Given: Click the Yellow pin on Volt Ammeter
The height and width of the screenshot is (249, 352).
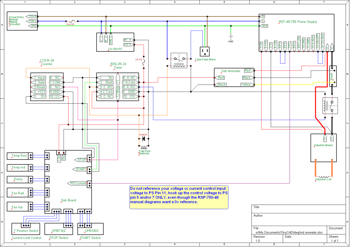Looking at the screenshot, I should pyautogui.click(x=247, y=85).
